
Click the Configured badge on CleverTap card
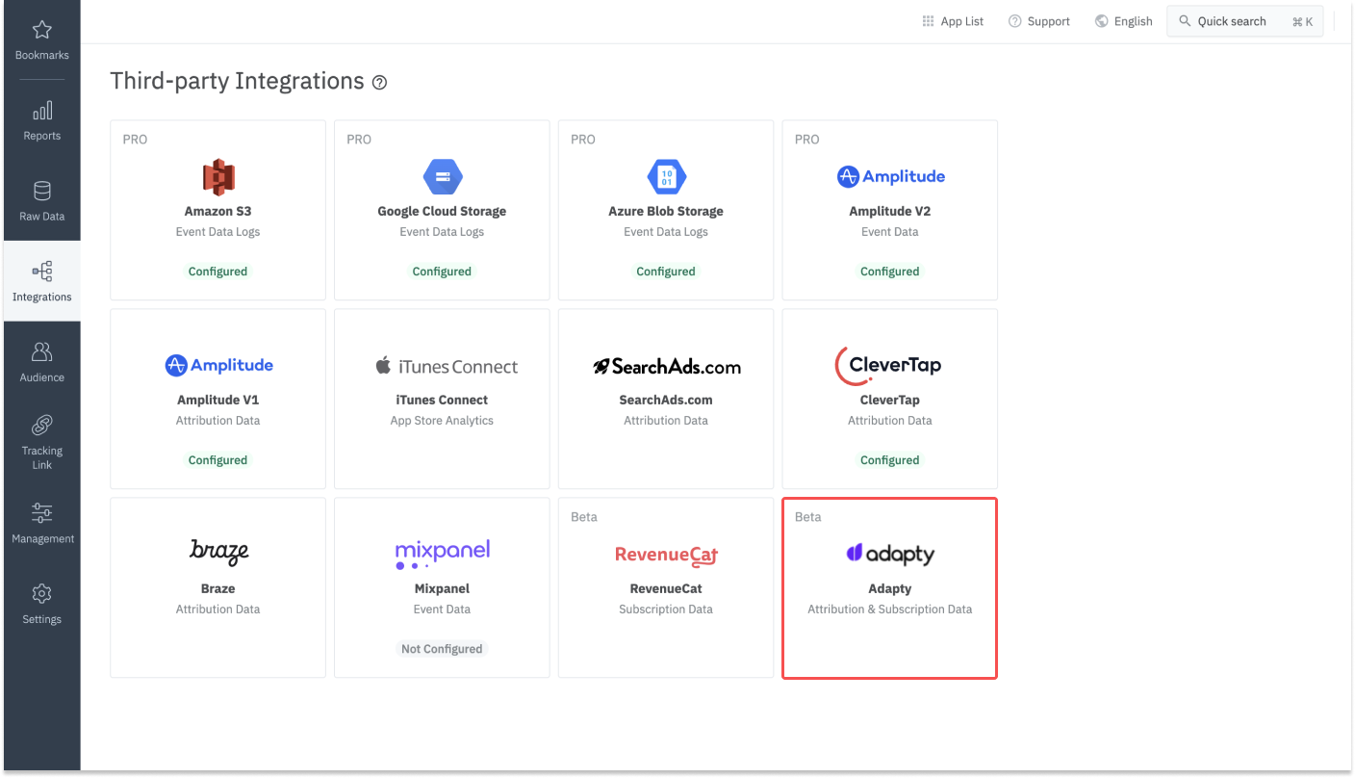[890, 460]
